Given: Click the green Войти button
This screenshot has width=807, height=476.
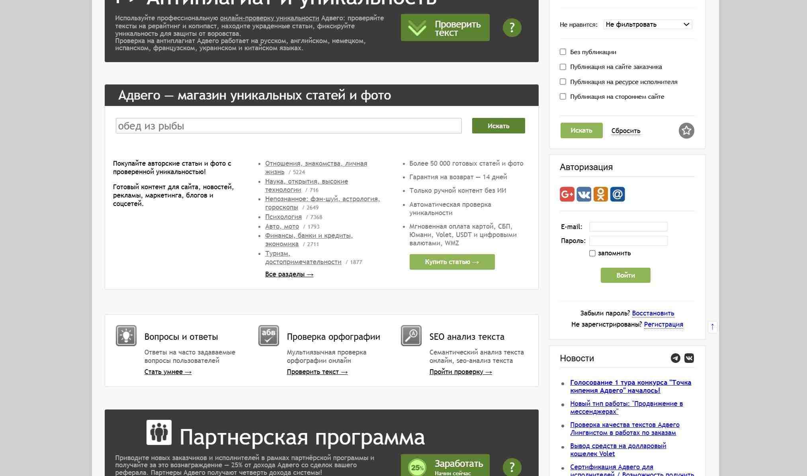Looking at the screenshot, I should tap(625, 275).
